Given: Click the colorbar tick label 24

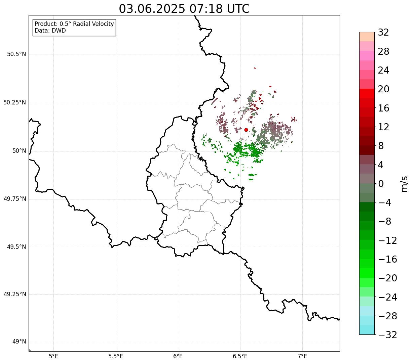Looking at the screenshot, I should (383, 70).
